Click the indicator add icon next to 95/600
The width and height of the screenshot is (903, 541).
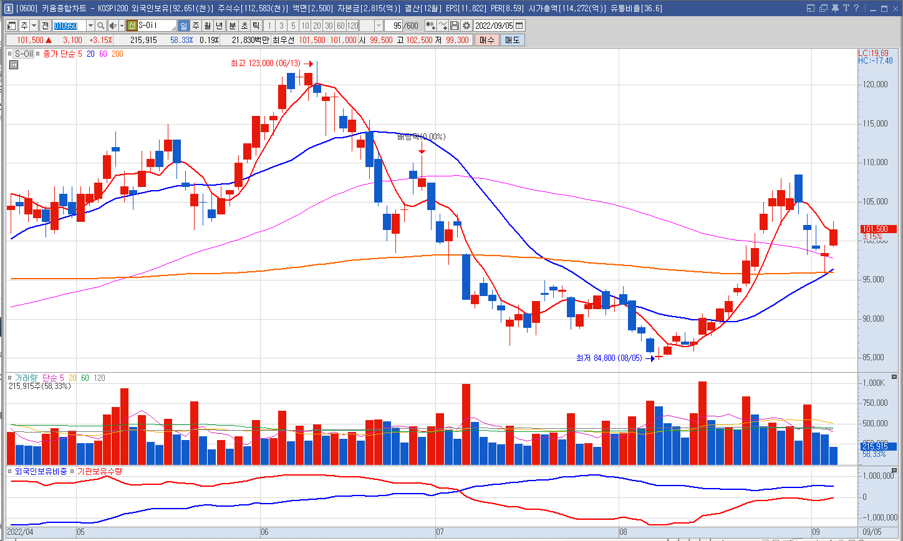pyautogui.click(x=430, y=26)
